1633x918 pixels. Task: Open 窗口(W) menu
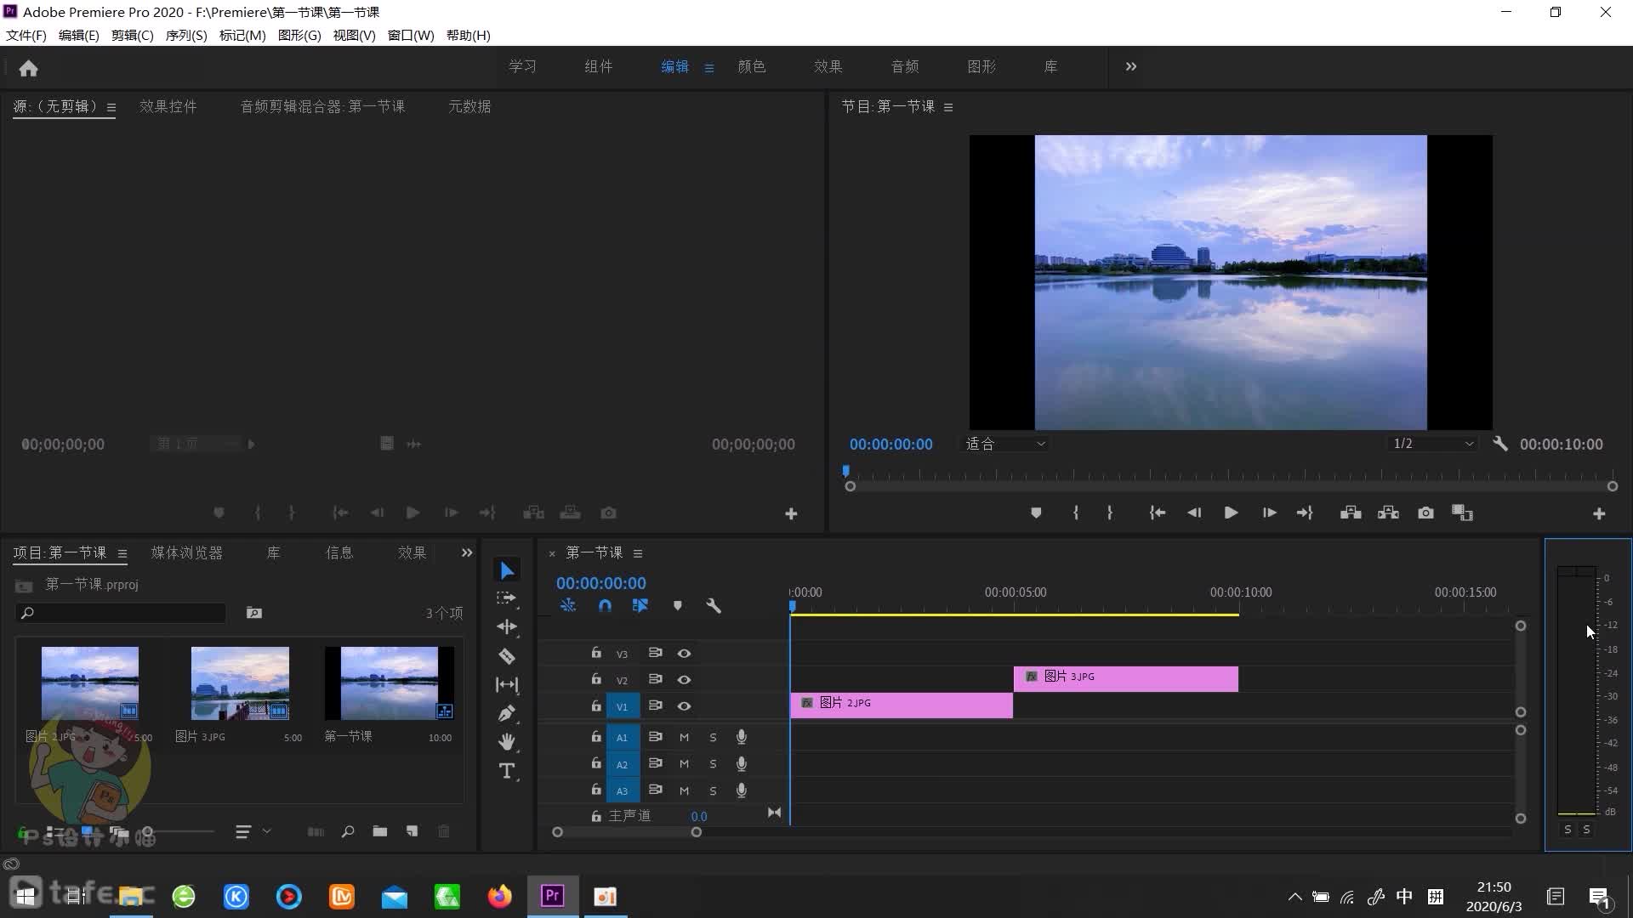[411, 36]
